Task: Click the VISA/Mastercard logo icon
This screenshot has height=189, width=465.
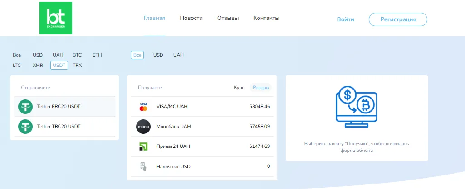Action: (143, 106)
